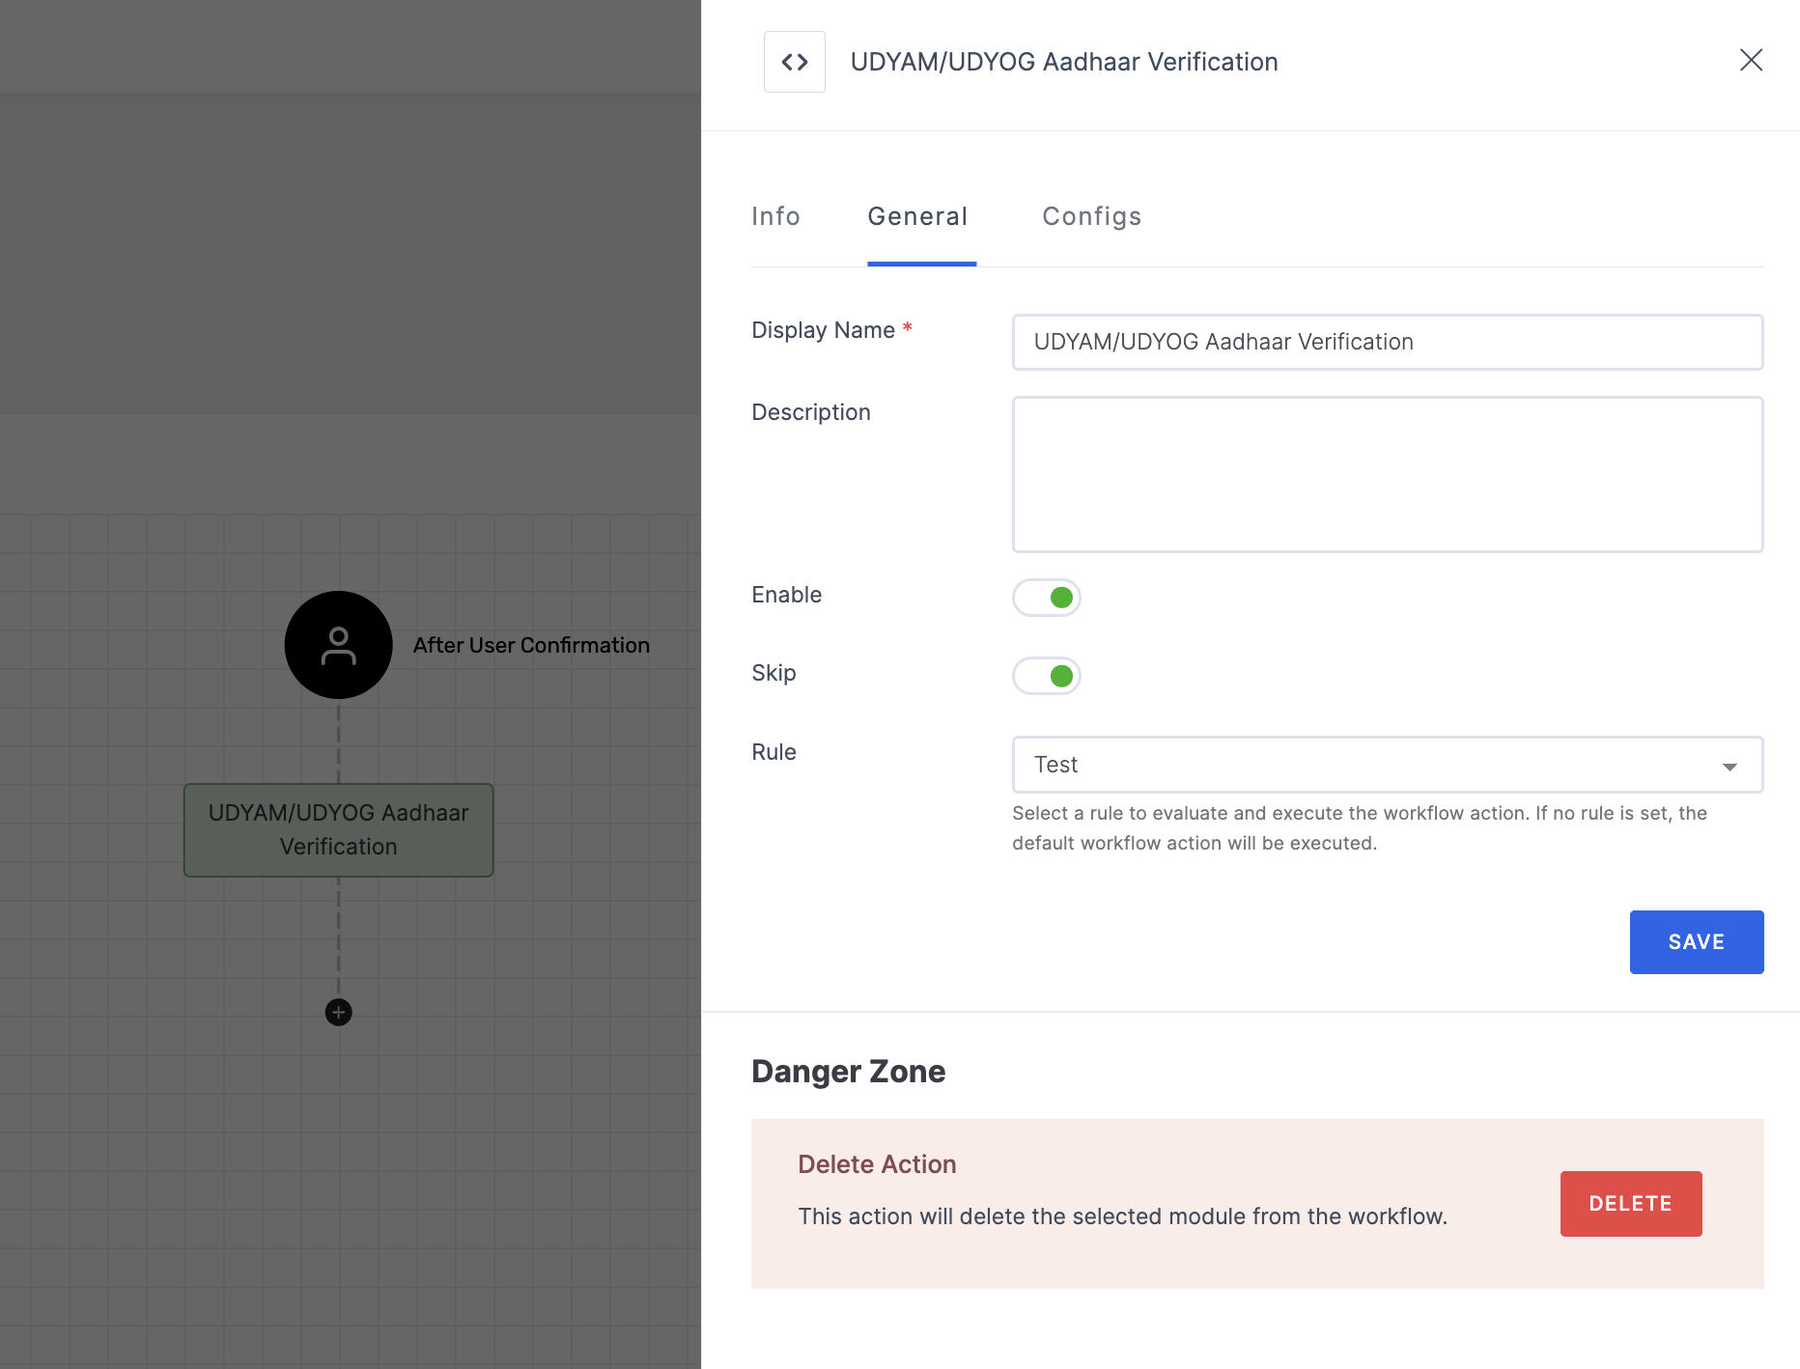The image size is (1800, 1369).
Task: Focus the Description text area
Action: [x=1388, y=474]
